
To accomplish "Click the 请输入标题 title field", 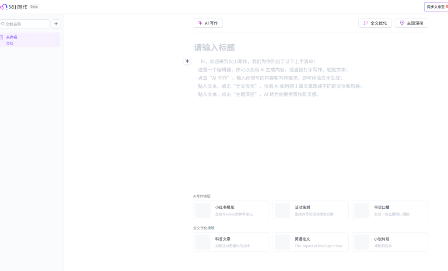I will coord(262,48).
